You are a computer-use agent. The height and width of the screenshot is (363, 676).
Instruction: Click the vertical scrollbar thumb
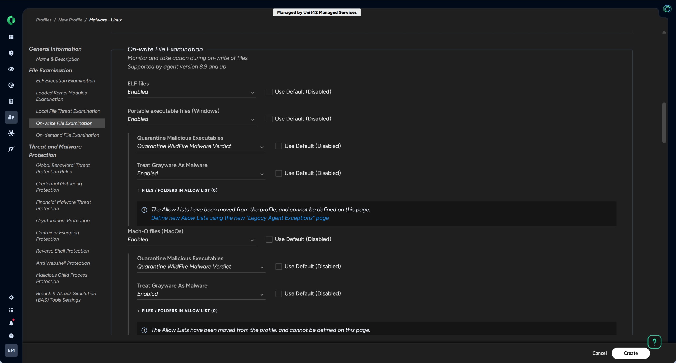(x=664, y=123)
